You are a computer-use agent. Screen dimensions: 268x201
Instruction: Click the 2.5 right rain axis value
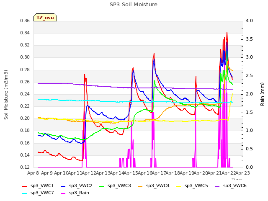tap(249, 76)
